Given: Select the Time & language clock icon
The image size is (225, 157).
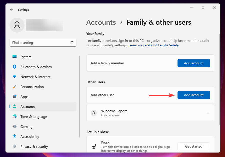Looking at the screenshot, I should [x=15, y=117].
